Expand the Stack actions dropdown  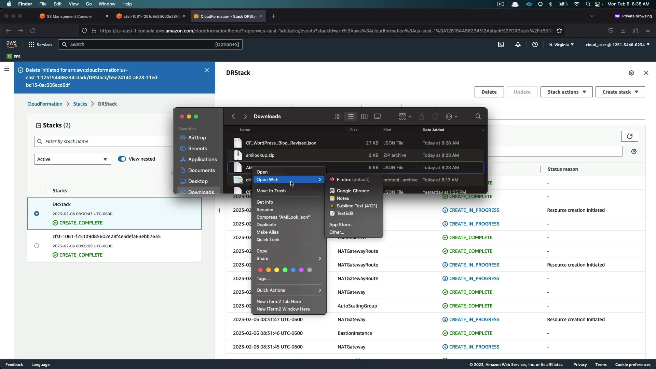tap(566, 92)
